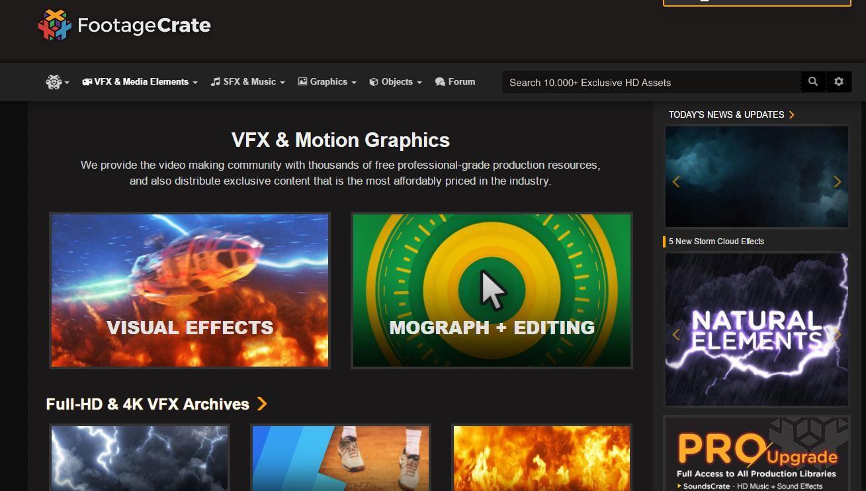Go to the Forum page

pos(455,82)
